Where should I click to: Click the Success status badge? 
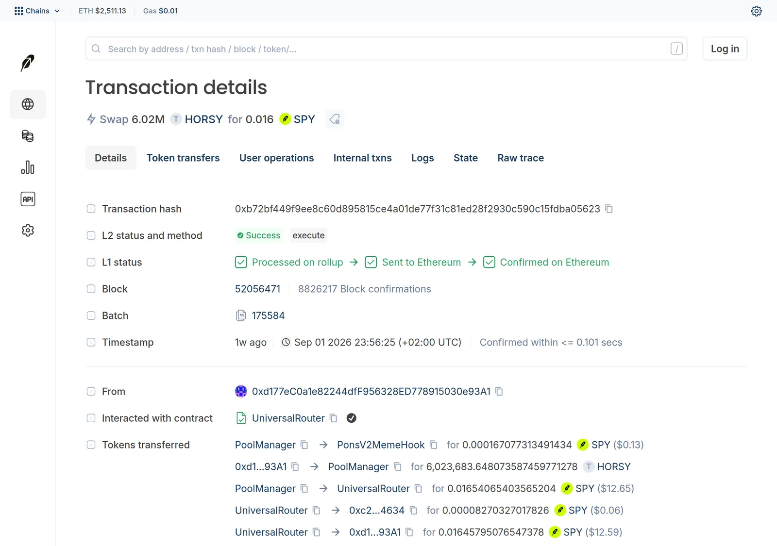coord(258,235)
